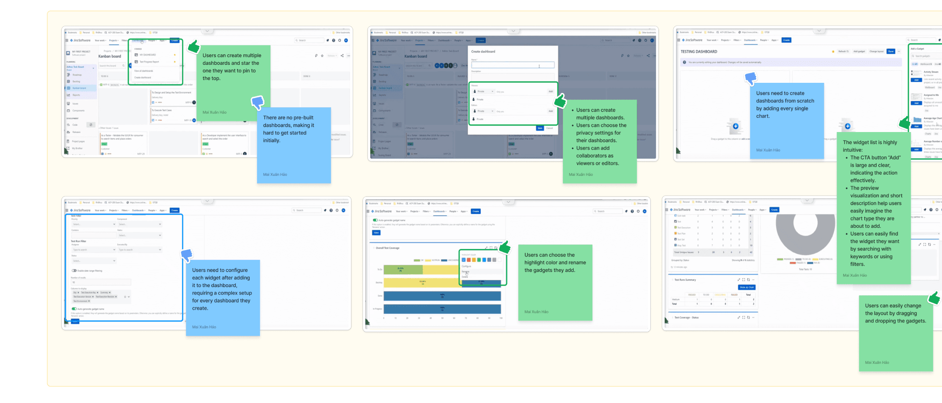Click the user avatar in the Kanban board screenshot
Screen dimensions: 942x403
tap(346, 40)
